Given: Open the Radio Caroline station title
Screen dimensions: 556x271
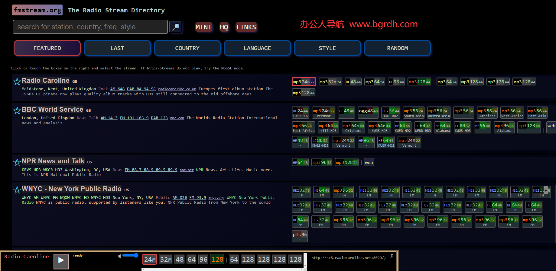Looking at the screenshot, I should click(x=46, y=81).
